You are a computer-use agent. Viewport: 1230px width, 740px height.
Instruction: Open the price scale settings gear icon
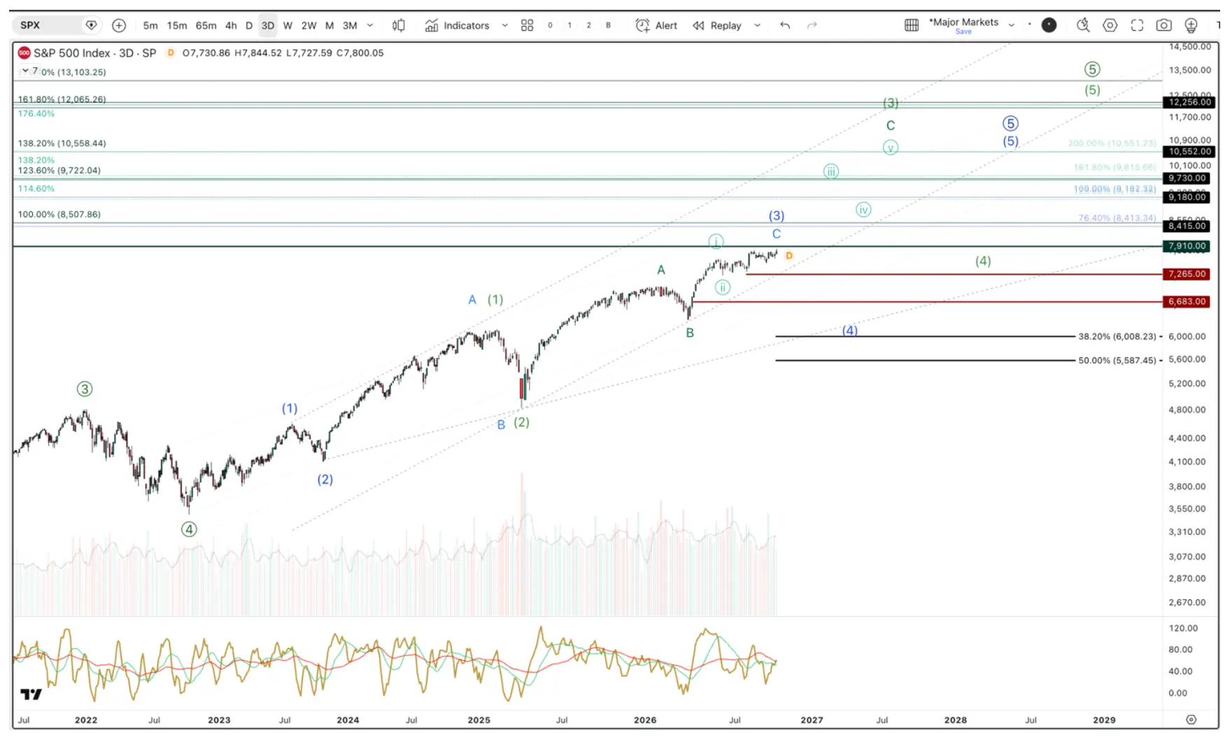pos(1191,719)
